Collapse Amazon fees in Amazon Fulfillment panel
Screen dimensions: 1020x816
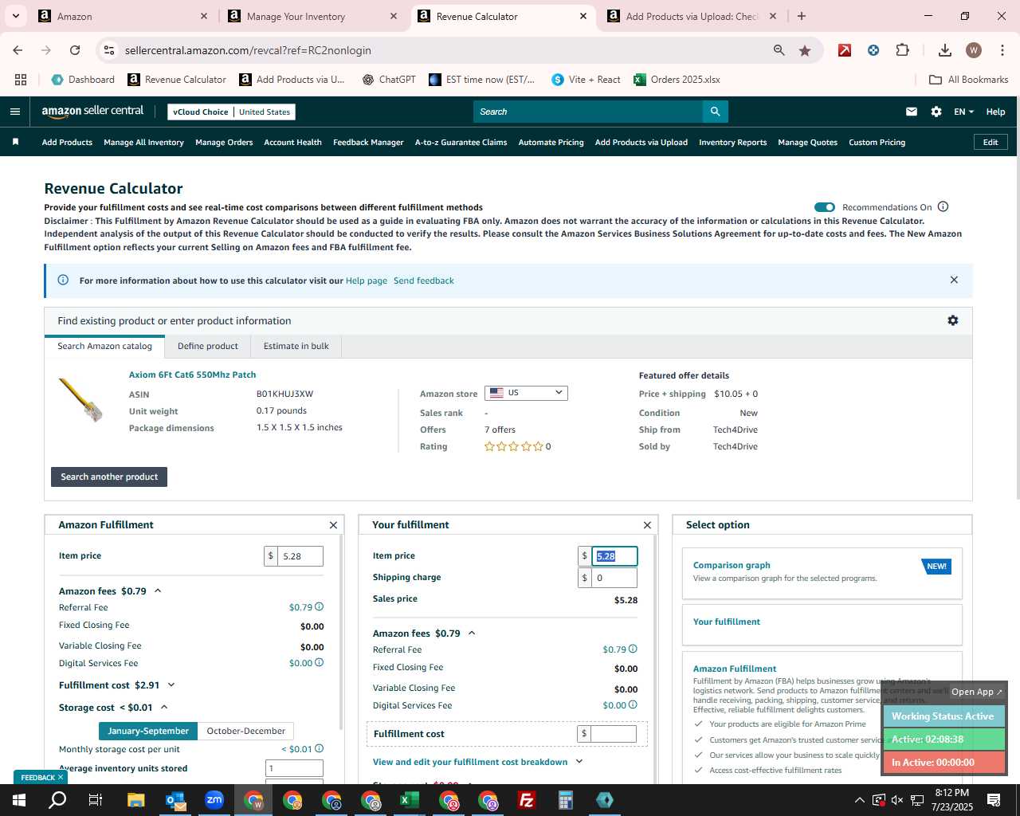point(158,590)
